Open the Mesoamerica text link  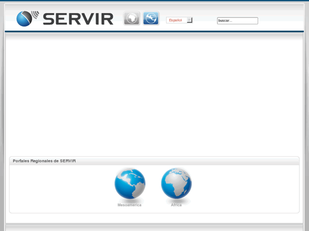click(130, 205)
